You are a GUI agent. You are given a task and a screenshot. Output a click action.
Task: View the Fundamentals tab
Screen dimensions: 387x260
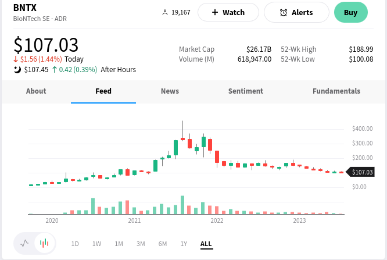click(x=336, y=91)
